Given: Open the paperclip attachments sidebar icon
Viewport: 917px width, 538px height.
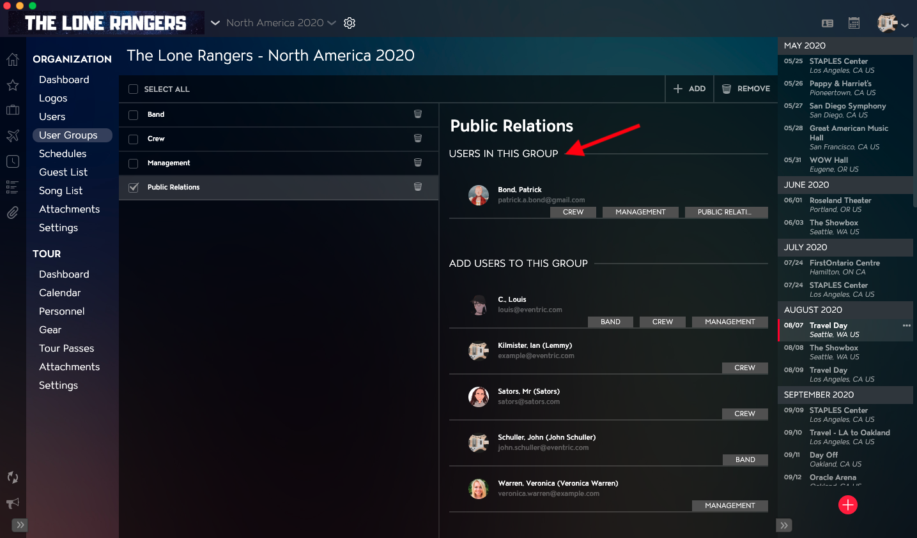Looking at the screenshot, I should click(13, 213).
